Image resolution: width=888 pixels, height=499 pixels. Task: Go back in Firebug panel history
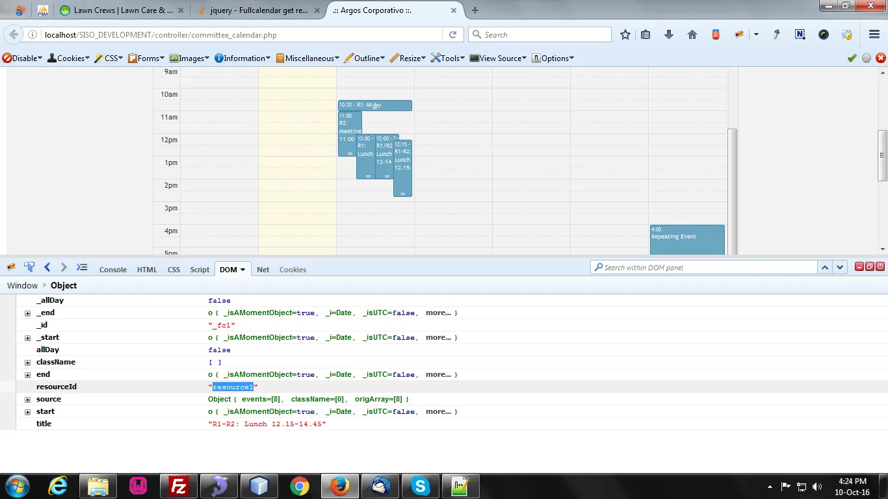[x=47, y=267]
